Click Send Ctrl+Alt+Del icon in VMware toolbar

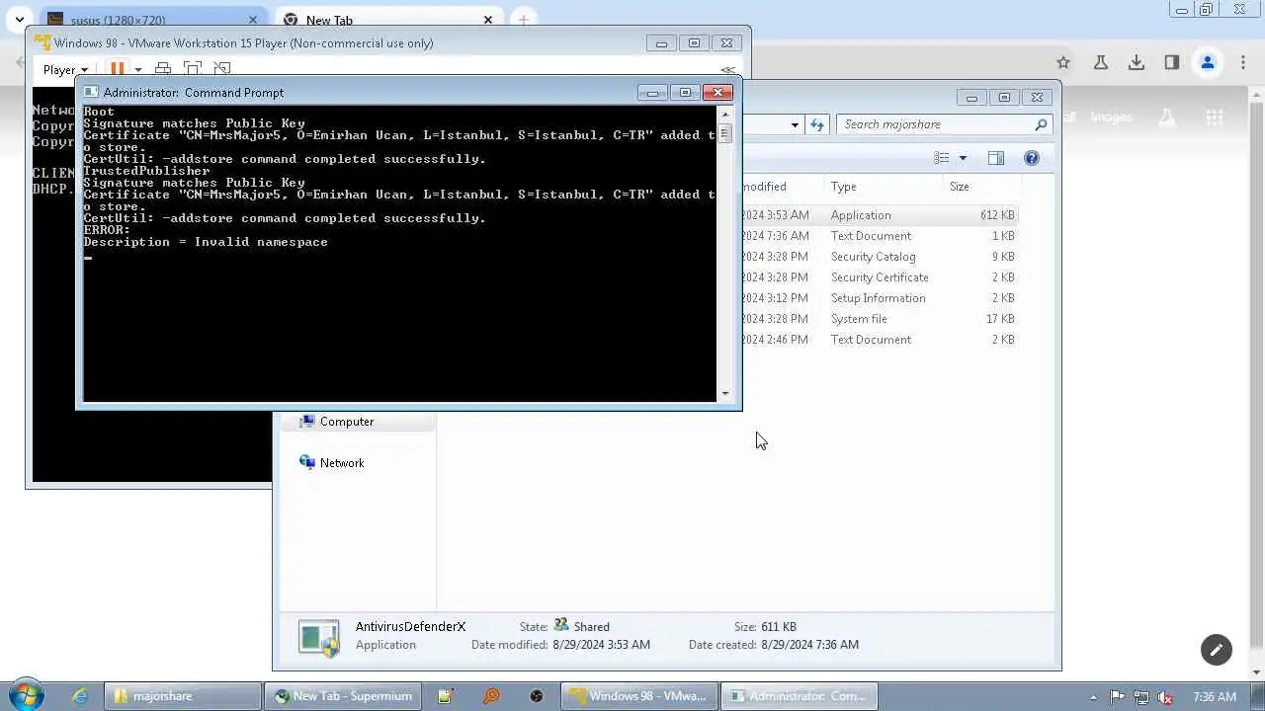163,69
